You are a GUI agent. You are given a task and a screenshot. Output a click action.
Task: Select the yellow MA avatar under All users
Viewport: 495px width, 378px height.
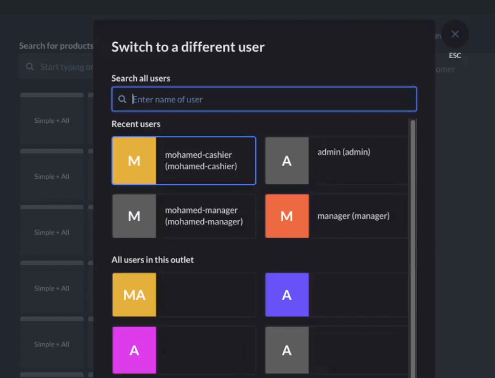[x=134, y=295]
